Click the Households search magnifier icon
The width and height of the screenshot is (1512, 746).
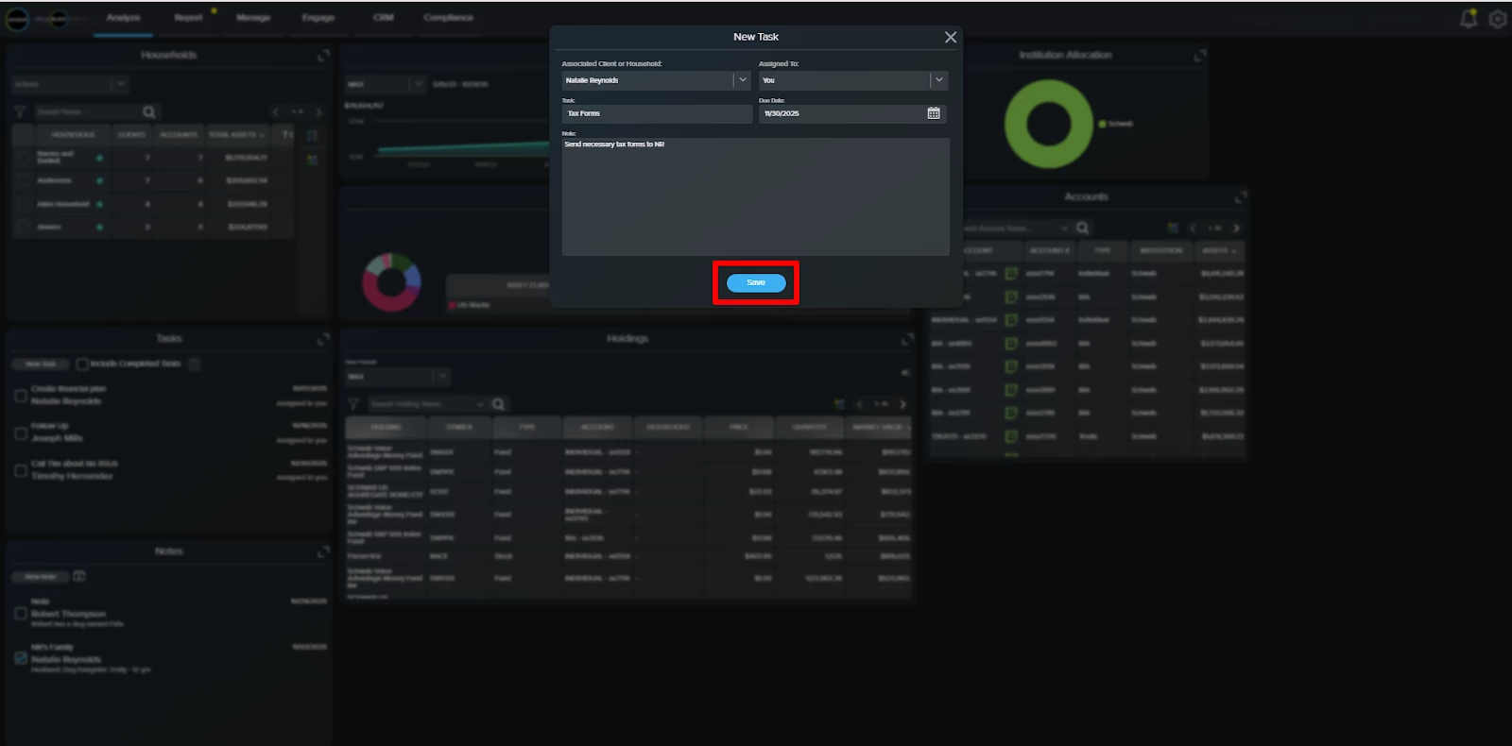(x=148, y=112)
